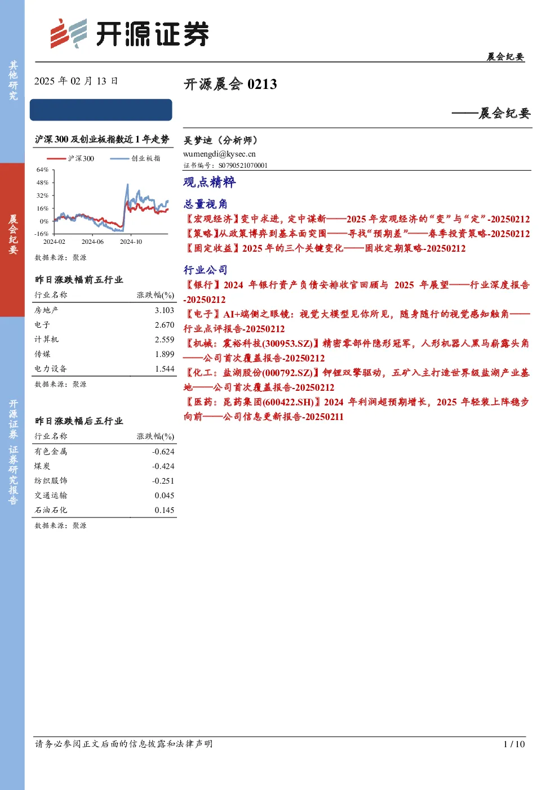Click the 交通运输 industry row

[x=105, y=496]
